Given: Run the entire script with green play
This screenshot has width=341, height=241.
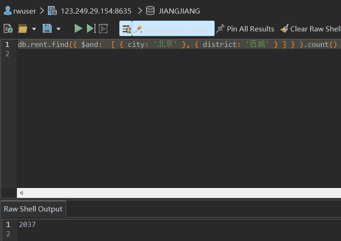Looking at the screenshot, I should tap(78, 29).
